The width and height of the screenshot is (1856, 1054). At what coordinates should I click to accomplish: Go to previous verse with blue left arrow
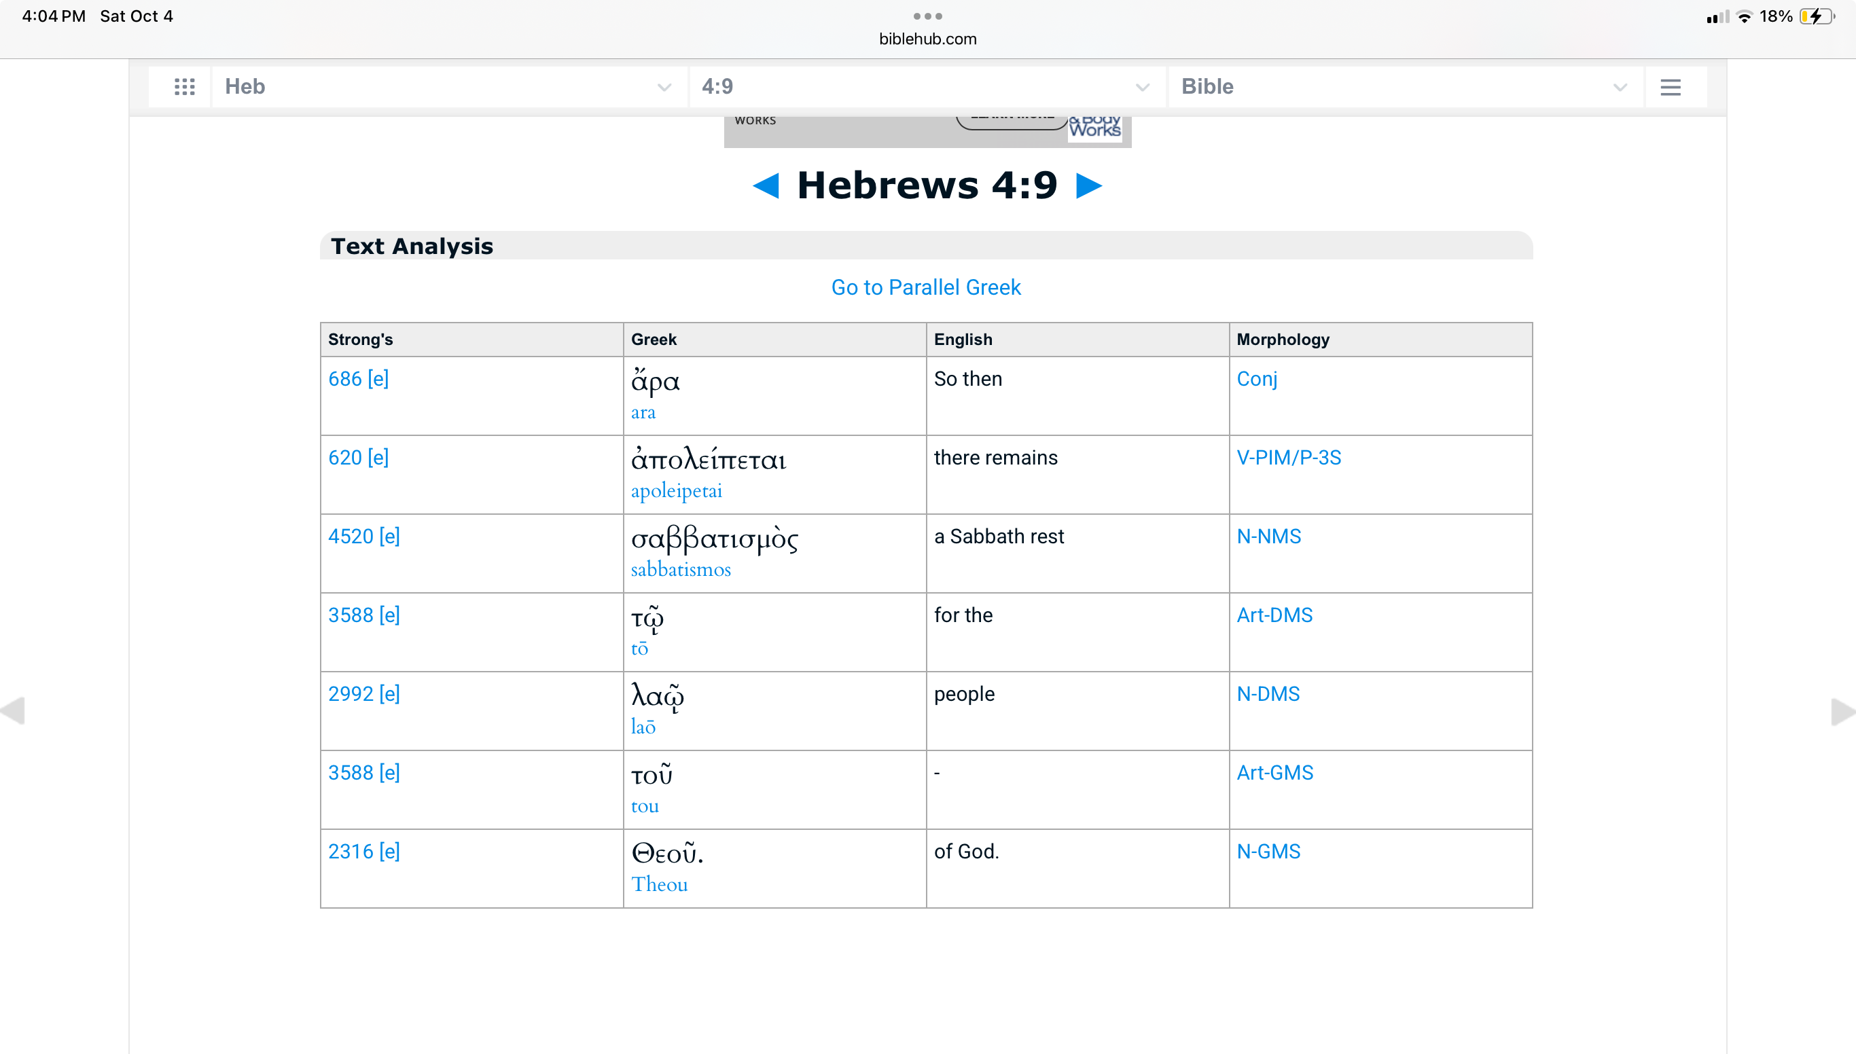point(766,185)
